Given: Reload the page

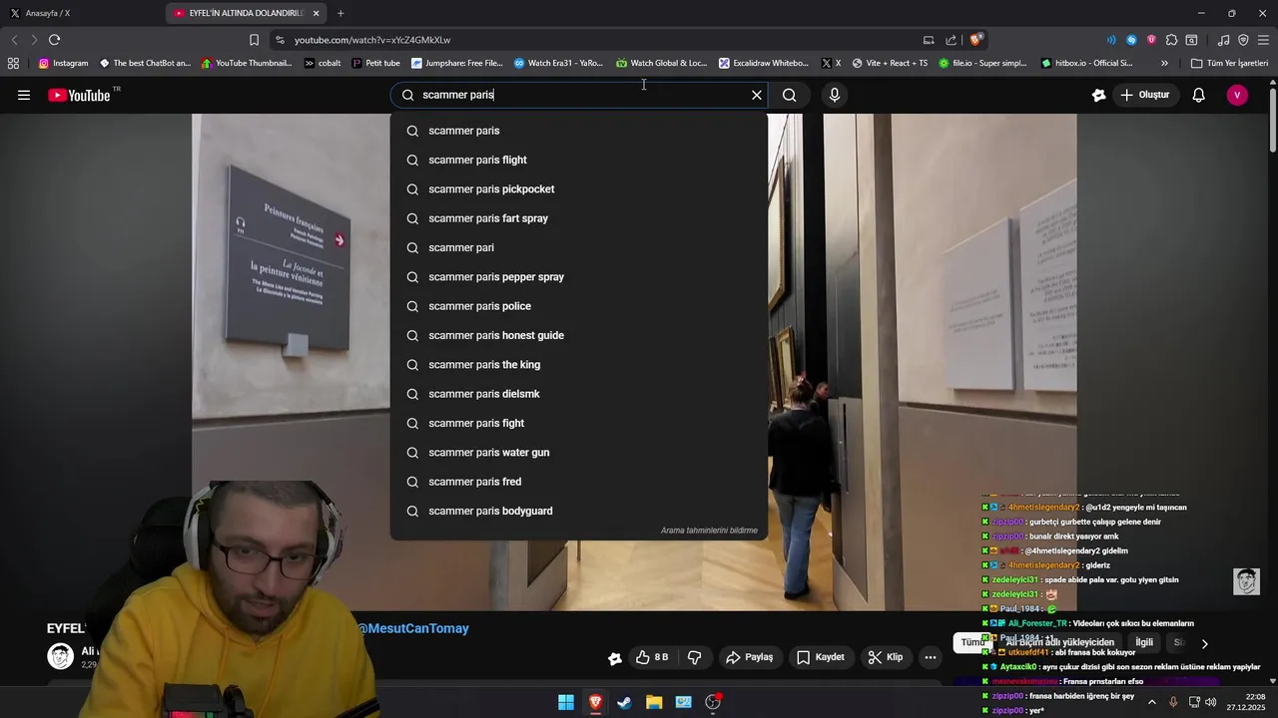Looking at the screenshot, I should pyautogui.click(x=54, y=40).
